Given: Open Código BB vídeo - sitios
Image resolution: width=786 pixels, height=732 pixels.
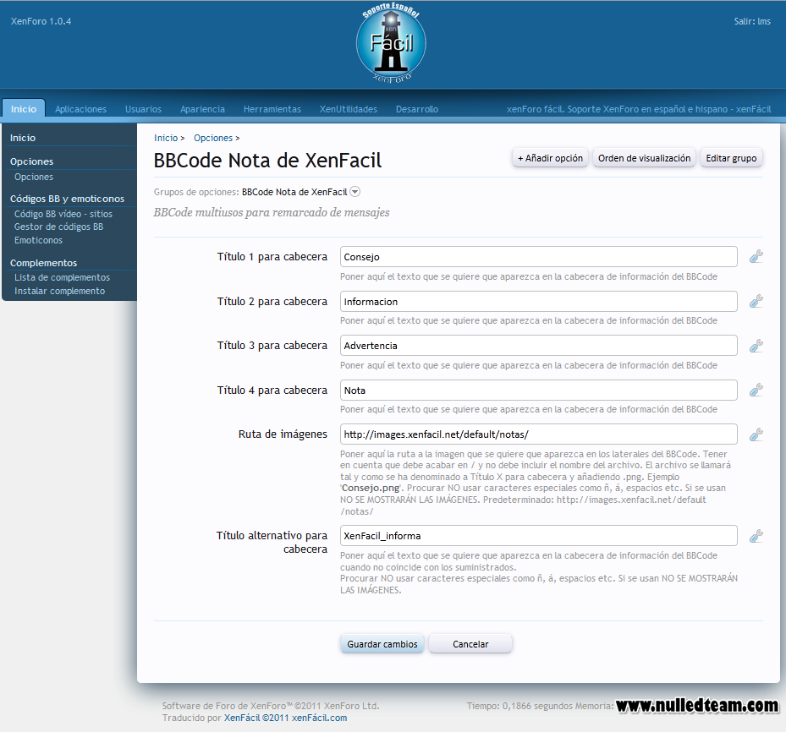Looking at the screenshot, I should pyautogui.click(x=63, y=214).
